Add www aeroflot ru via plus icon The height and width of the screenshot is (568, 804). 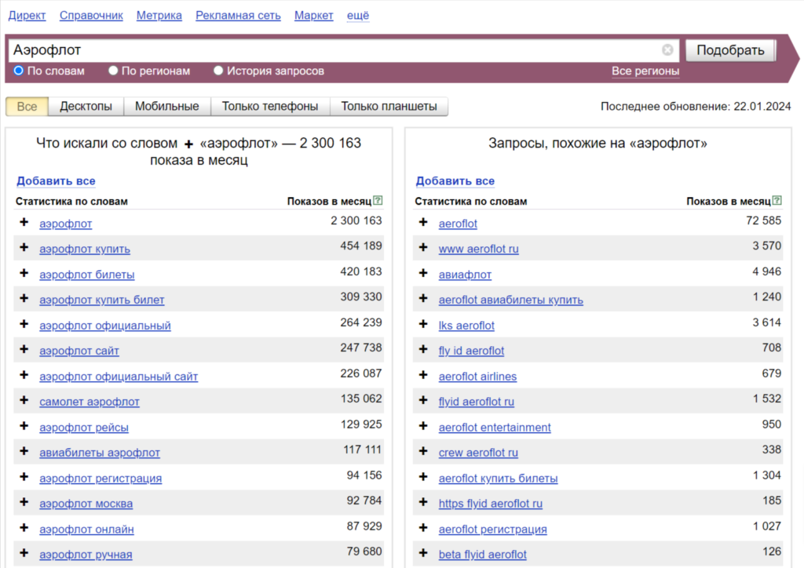click(x=423, y=247)
